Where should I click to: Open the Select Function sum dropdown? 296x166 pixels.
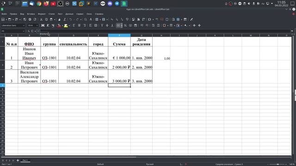tap(35, 31)
